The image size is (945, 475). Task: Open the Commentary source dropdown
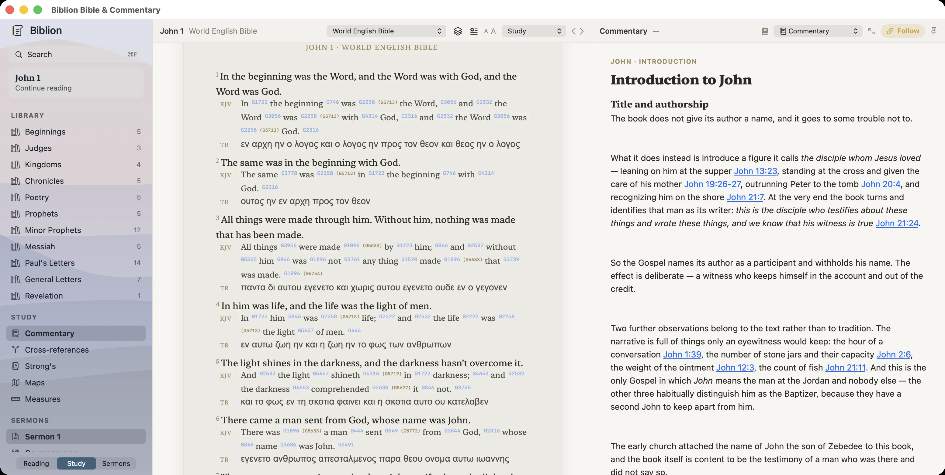818,31
